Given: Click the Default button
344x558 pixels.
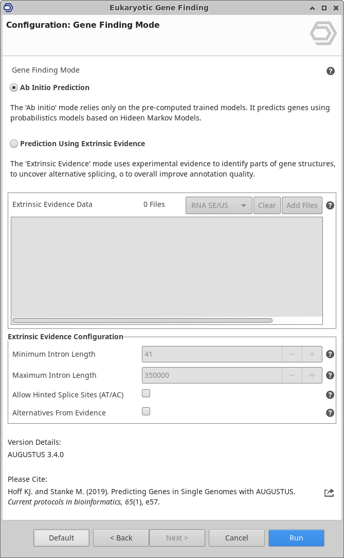Looking at the screenshot, I should tap(61, 538).
